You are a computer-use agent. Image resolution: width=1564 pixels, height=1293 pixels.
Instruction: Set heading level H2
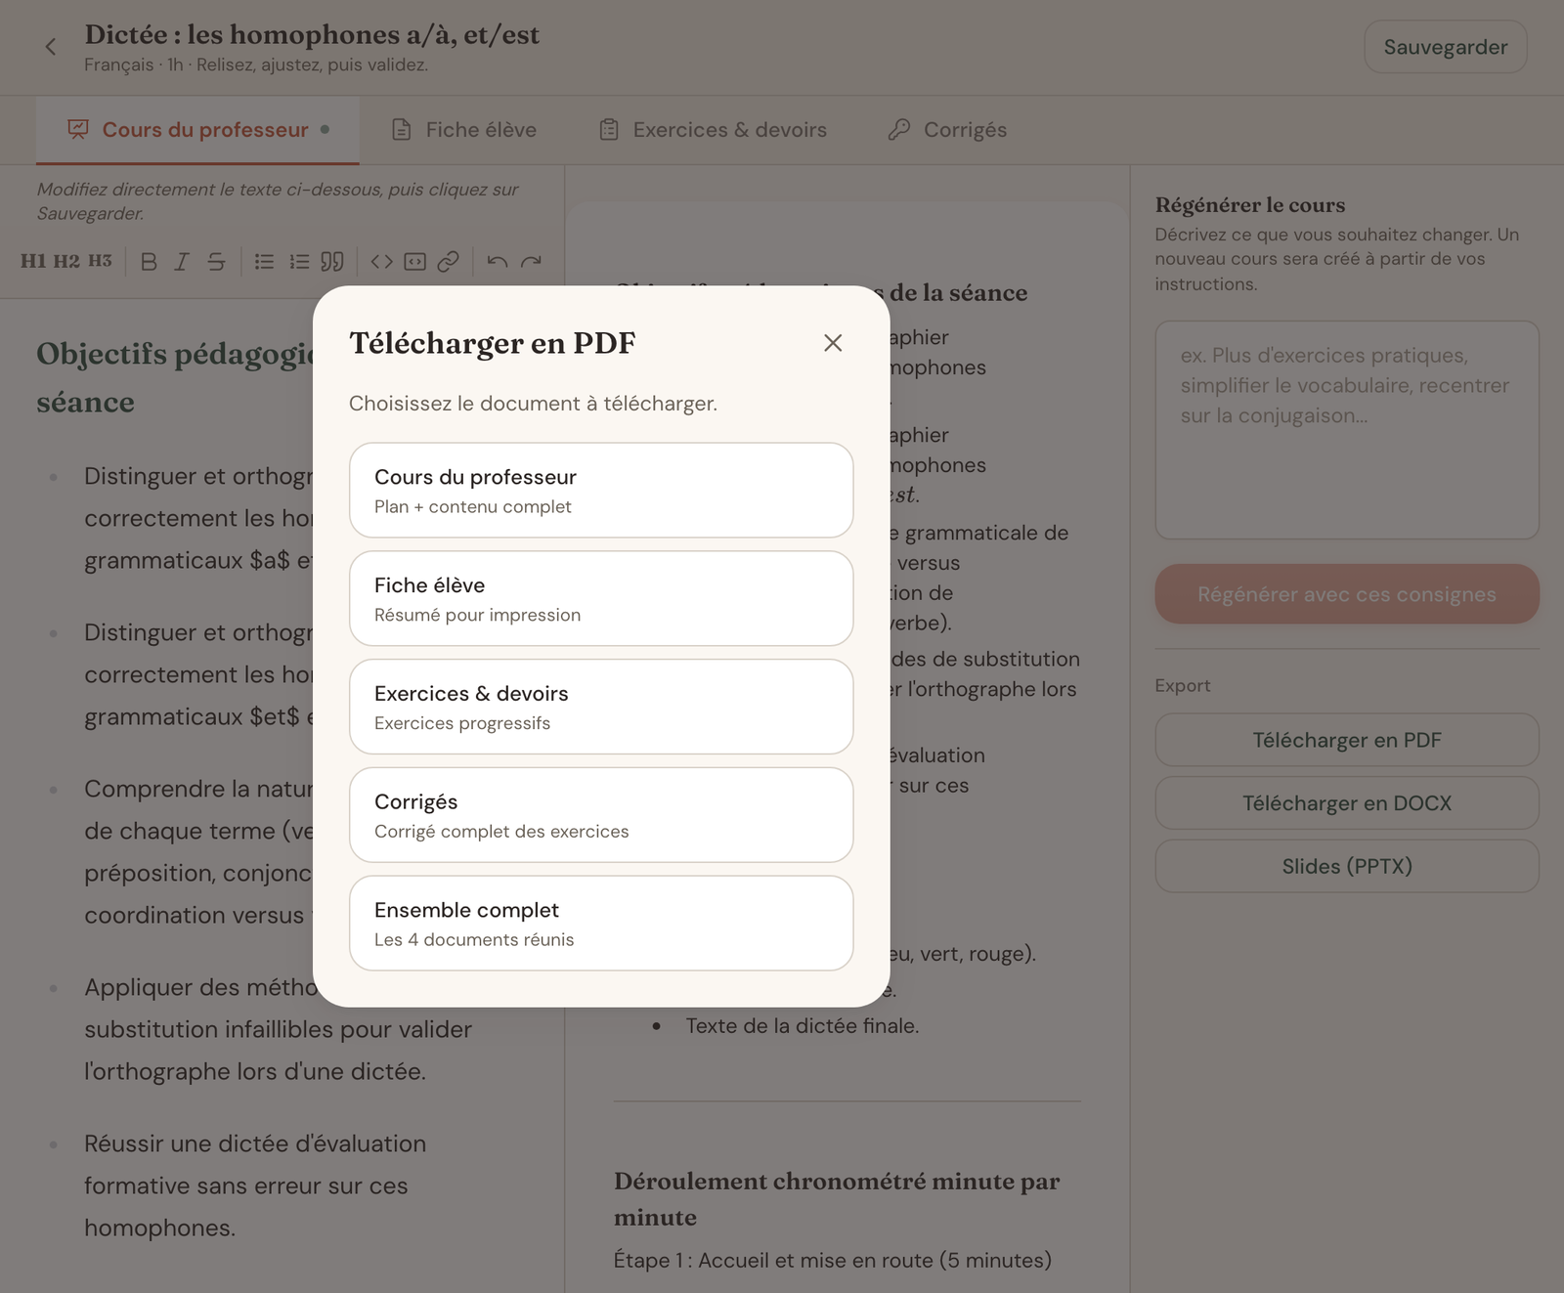coord(66,261)
